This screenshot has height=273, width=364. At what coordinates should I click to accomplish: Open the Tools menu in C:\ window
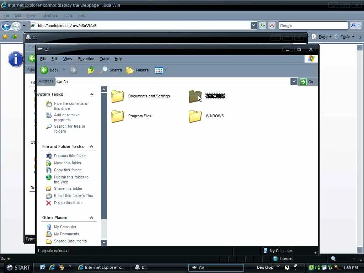pyautogui.click(x=105, y=59)
